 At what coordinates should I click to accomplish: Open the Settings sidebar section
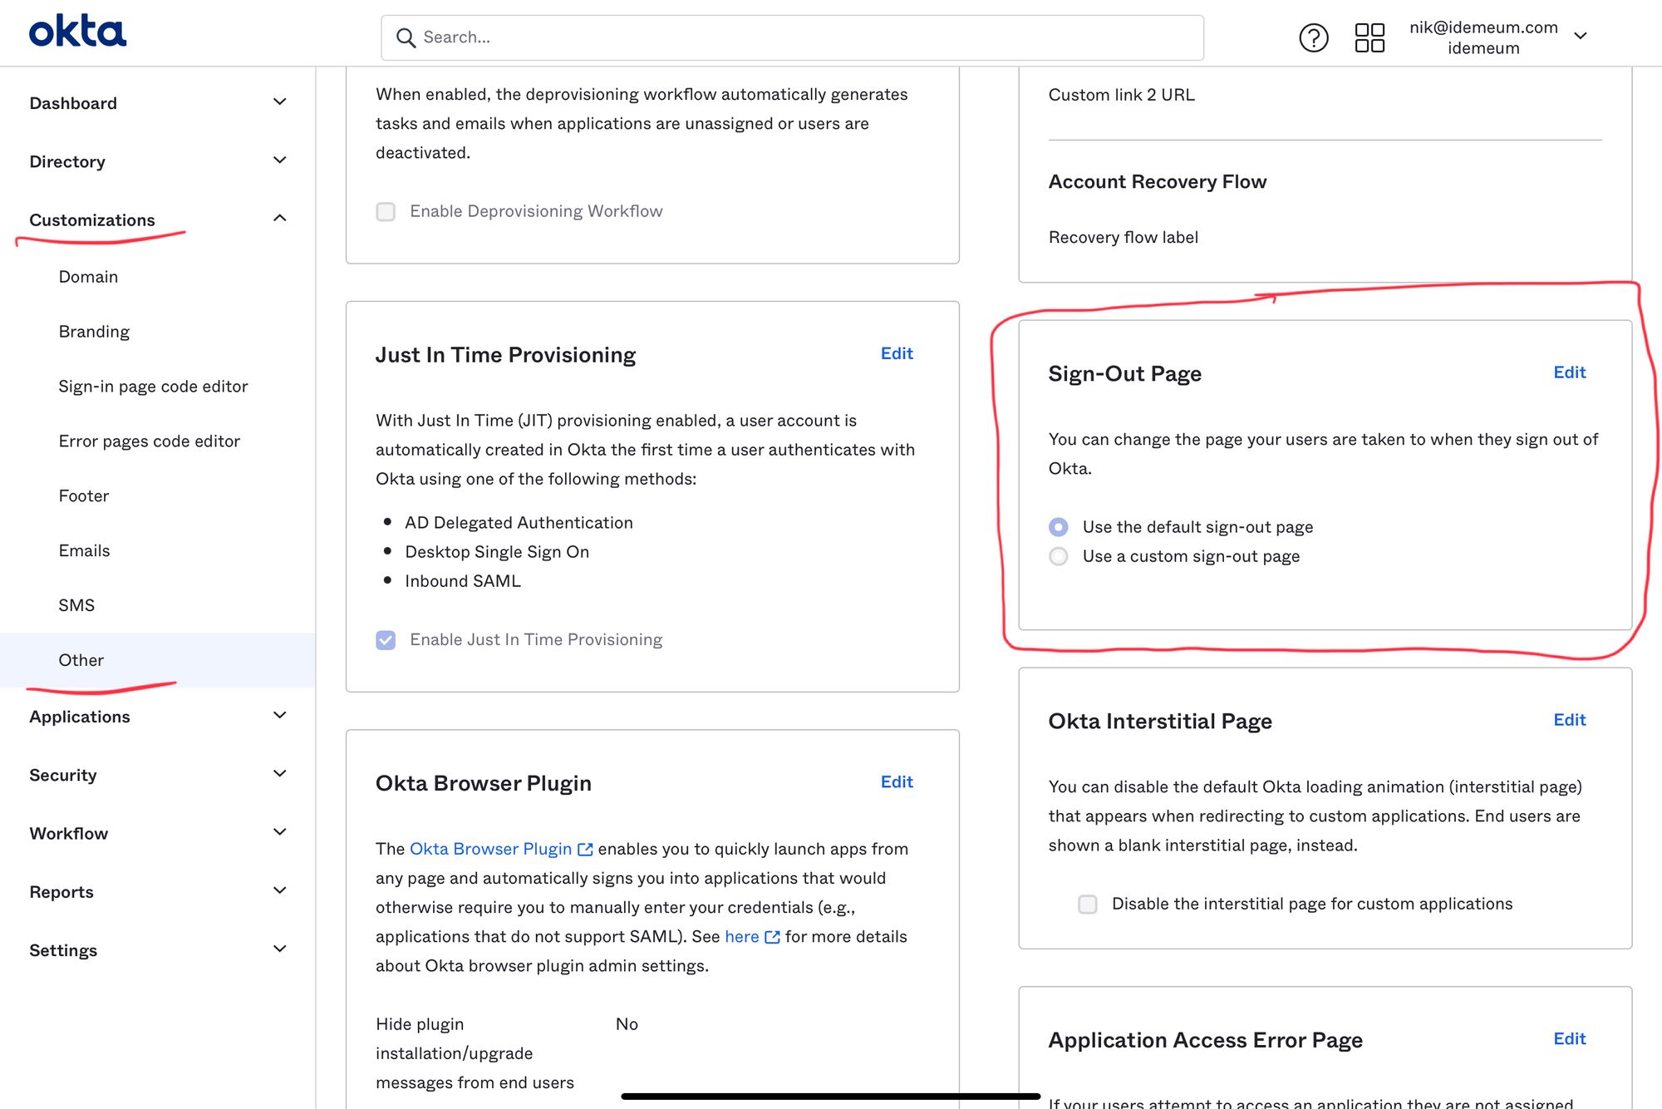click(63, 950)
